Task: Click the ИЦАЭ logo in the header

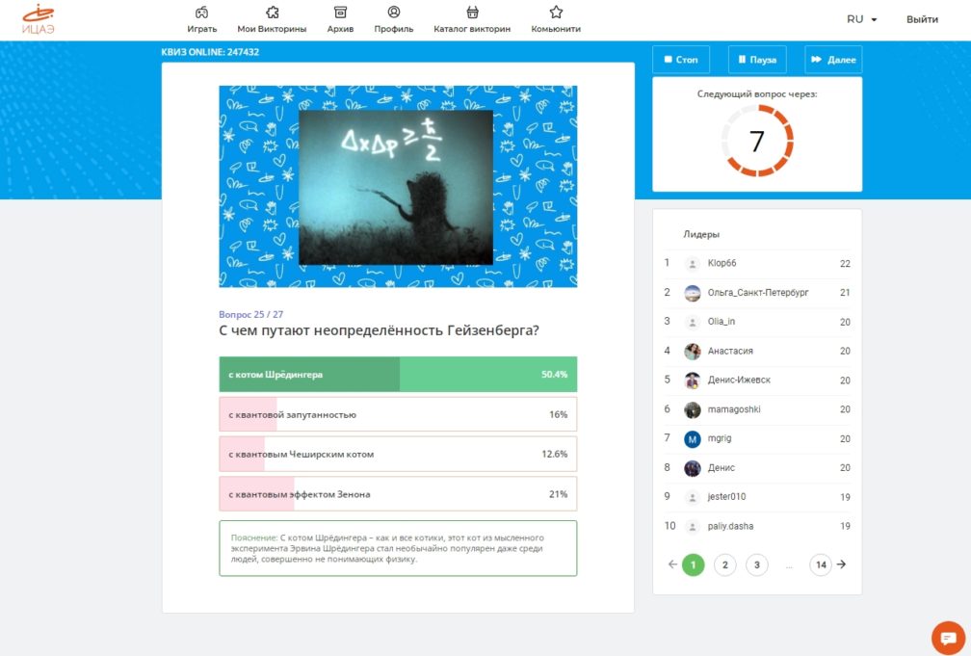Action: (x=38, y=19)
